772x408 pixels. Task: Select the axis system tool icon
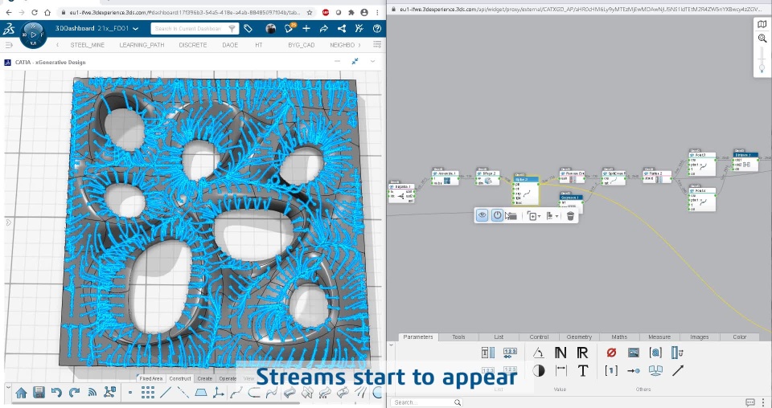[x=219, y=392]
